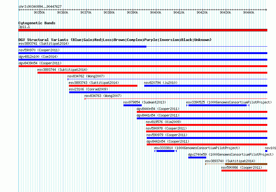Select the nsv819576 (Kim2009) label
276x192 pixels.
[163, 122]
